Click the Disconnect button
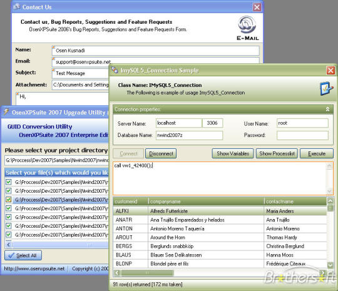338x291 pixels. [161, 153]
